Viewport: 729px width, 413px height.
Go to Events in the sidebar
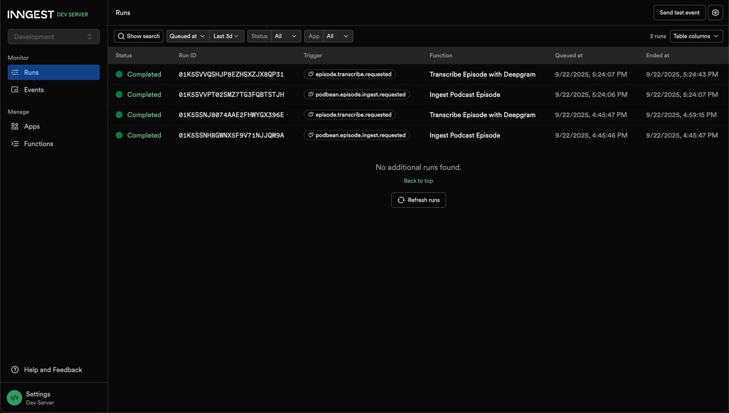[53, 90]
